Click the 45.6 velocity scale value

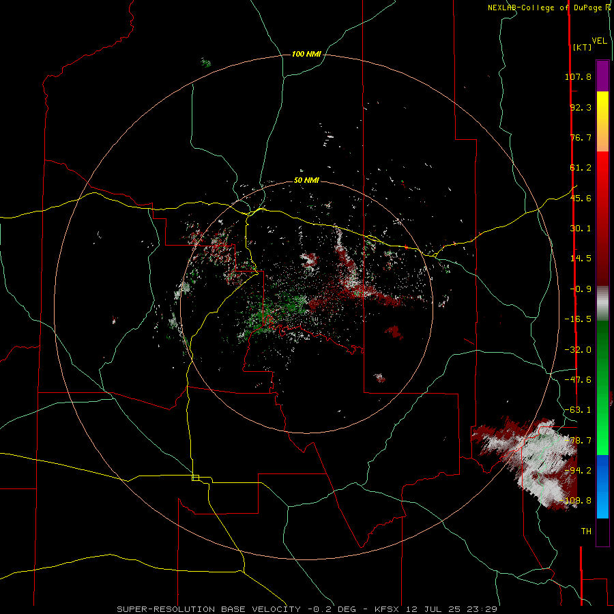[581, 198]
